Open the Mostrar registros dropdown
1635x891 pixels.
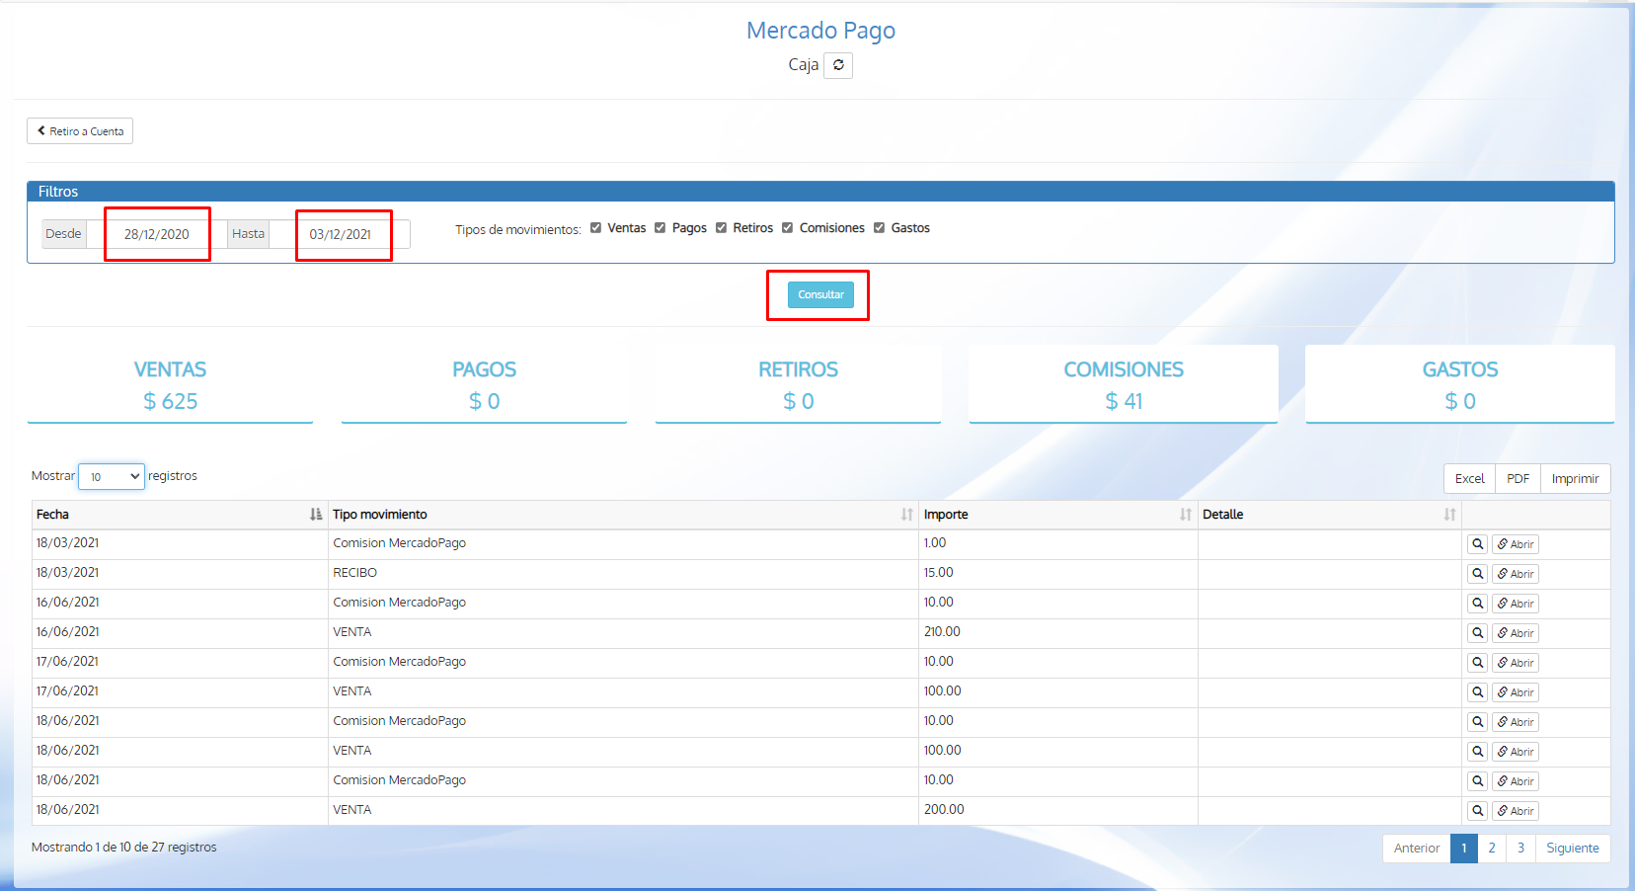pyautogui.click(x=111, y=476)
